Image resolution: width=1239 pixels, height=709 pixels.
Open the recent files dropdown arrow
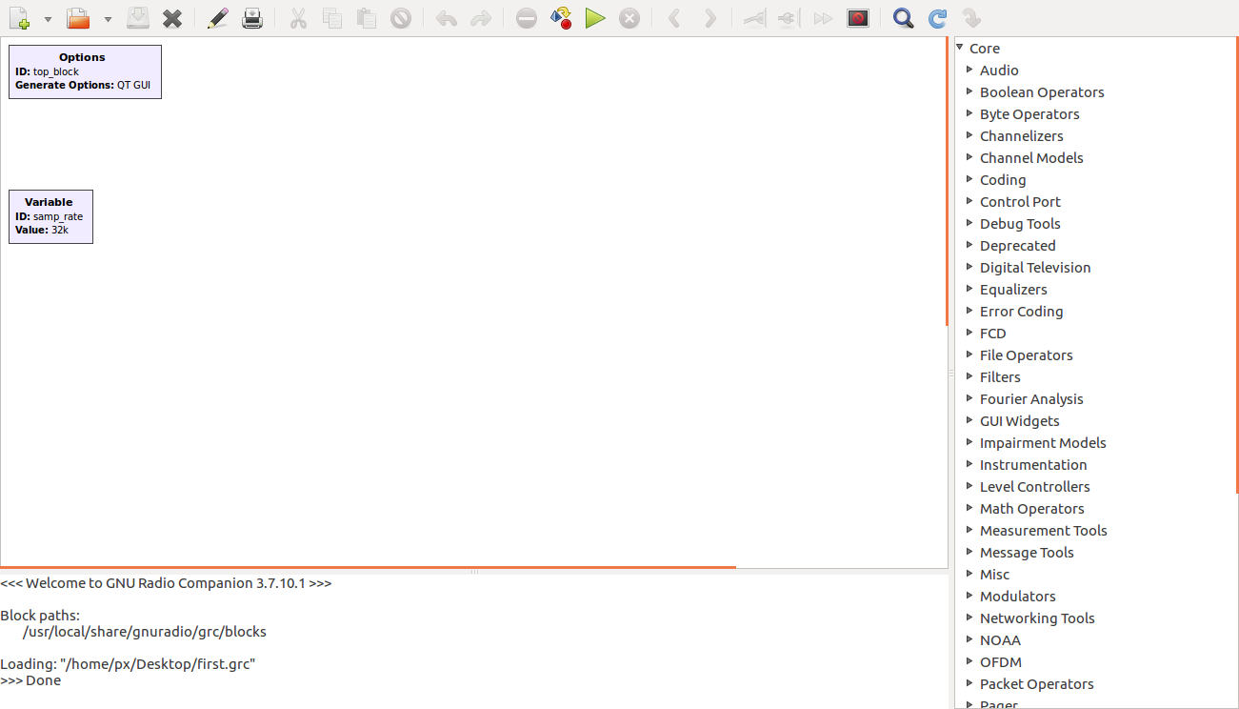pyautogui.click(x=108, y=19)
